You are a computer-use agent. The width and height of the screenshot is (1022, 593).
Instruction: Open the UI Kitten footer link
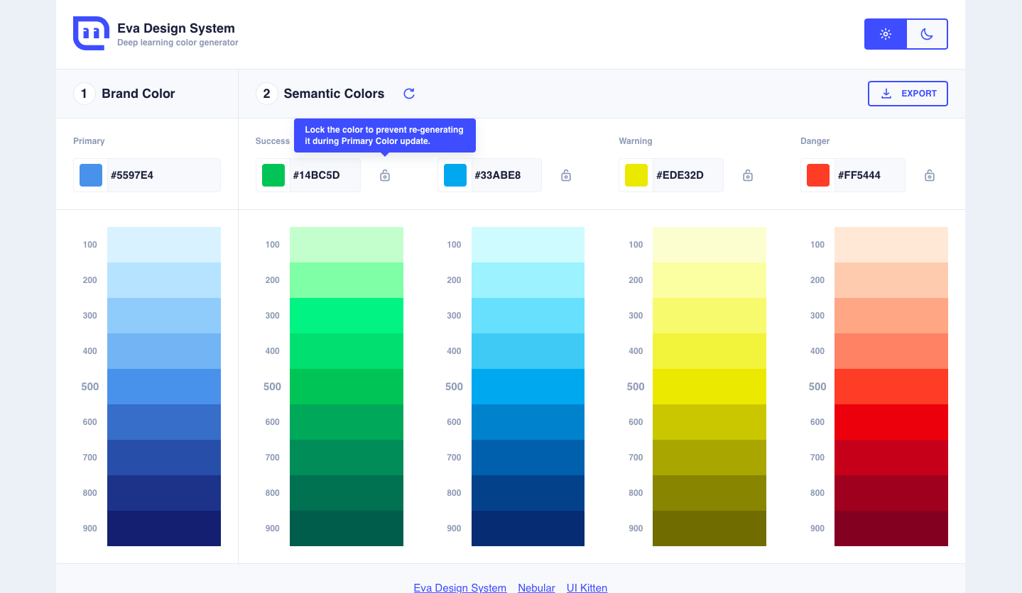(587, 587)
